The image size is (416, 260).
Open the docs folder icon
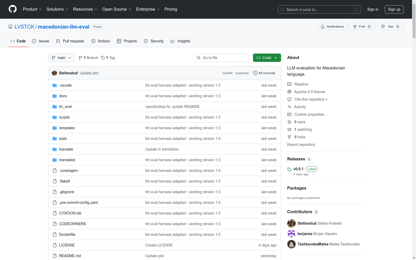pyautogui.click(x=55, y=96)
